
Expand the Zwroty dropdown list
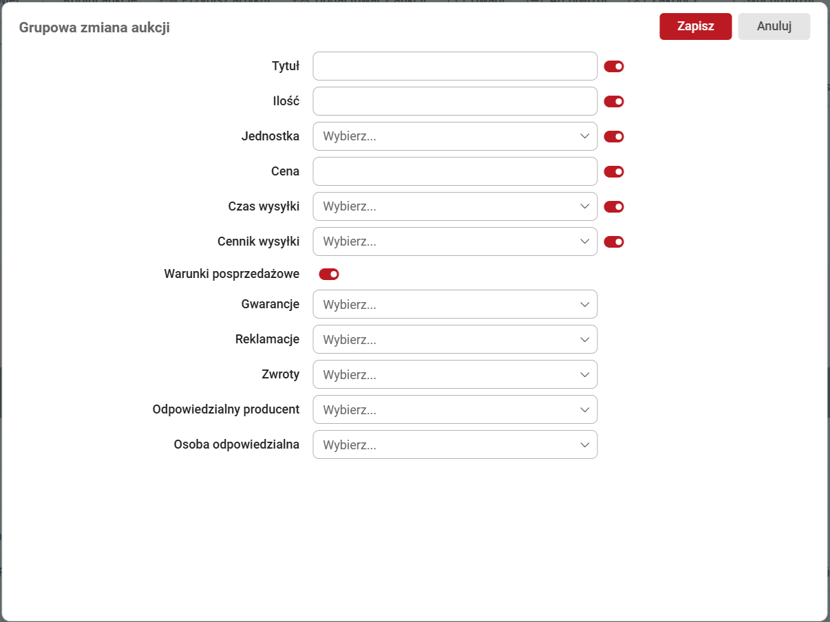pos(454,375)
